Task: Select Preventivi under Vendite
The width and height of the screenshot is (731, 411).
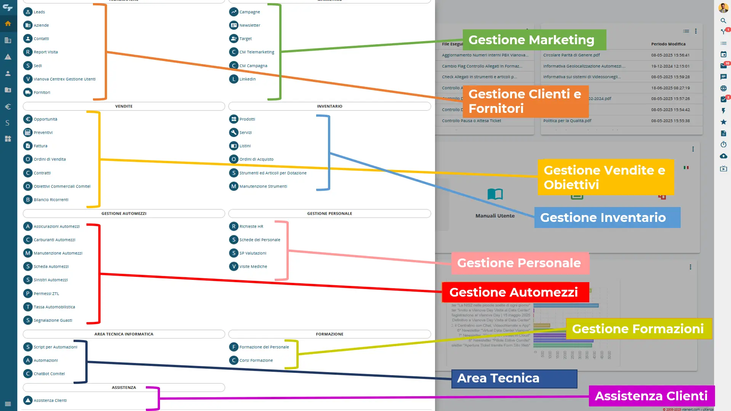Action: pyautogui.click(x=43, y=133)
